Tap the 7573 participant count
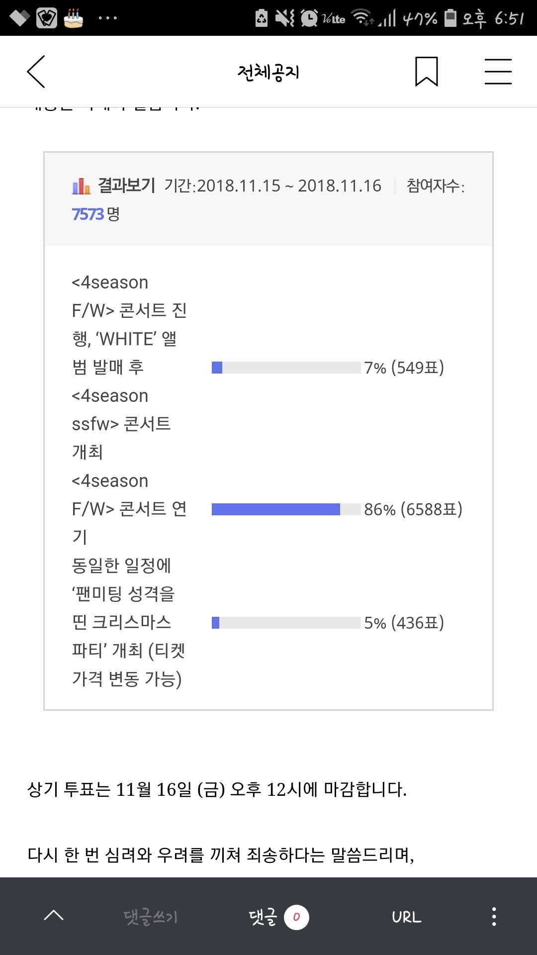Viewport: 537px width, 955px height. (88, 214)
